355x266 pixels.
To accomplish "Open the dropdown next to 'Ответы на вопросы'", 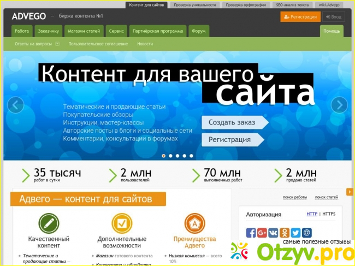I will click(x=57, y=44).
